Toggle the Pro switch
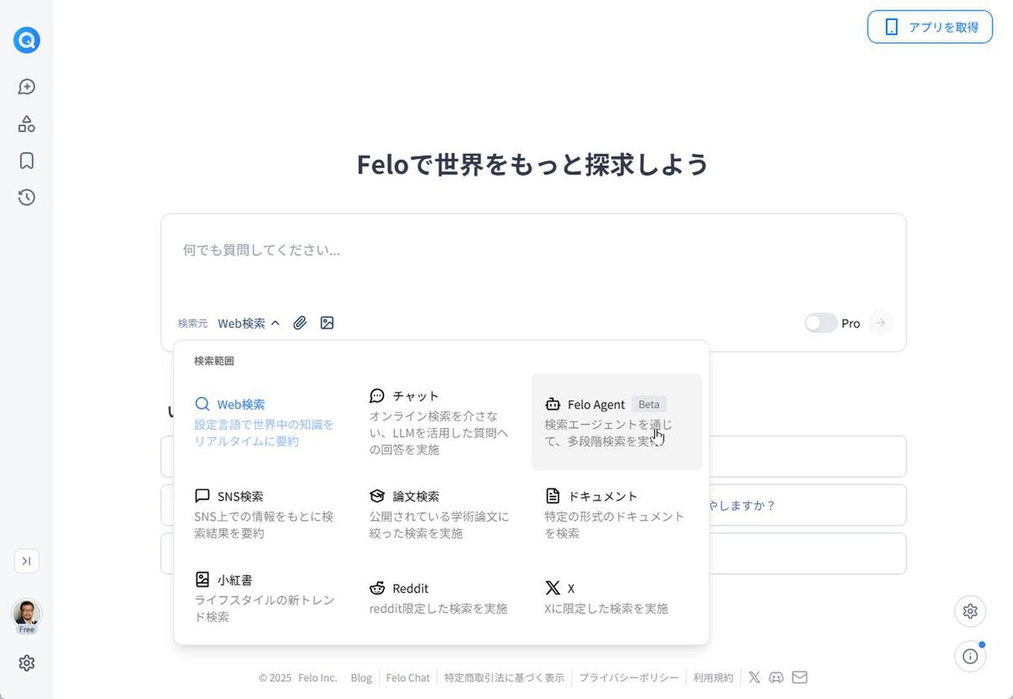The width and height of the screenshot is (1013, 699). pyautogui.click(x=821, y=323)
